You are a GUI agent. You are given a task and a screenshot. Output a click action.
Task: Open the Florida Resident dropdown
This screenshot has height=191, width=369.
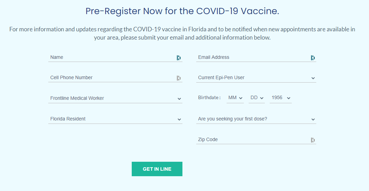[x=115, y=119]
